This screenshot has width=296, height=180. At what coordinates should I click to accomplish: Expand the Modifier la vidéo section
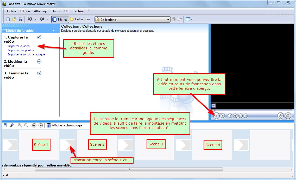(x=39, y=61)
